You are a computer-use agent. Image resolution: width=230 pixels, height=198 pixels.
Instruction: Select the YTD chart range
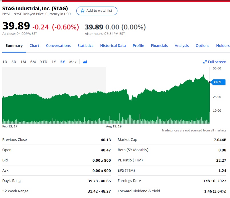click(44, 62)
